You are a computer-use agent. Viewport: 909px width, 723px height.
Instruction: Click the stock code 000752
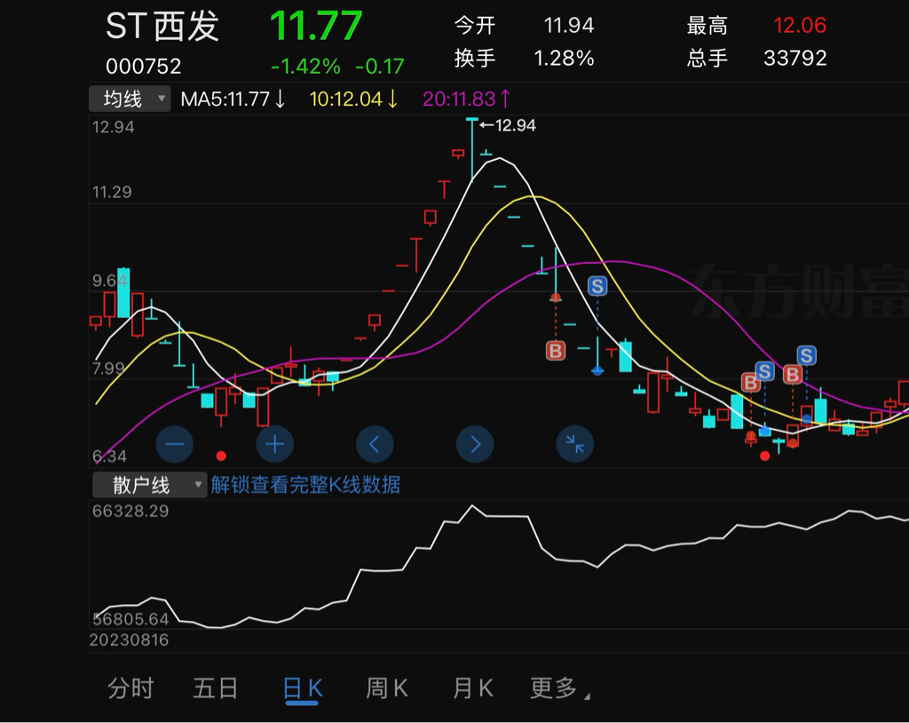click(143, 66)
